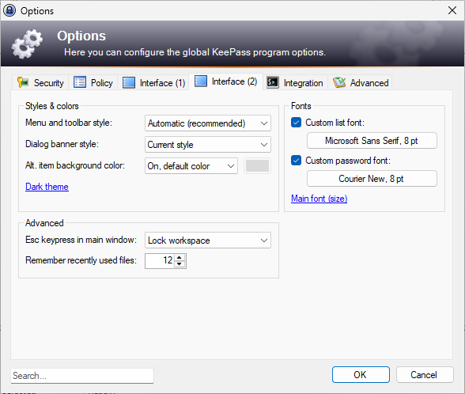Choose the Microsoft Sans Serif, 8 pt font button
Screen dimensions: 465x394
tap(372, 141)
